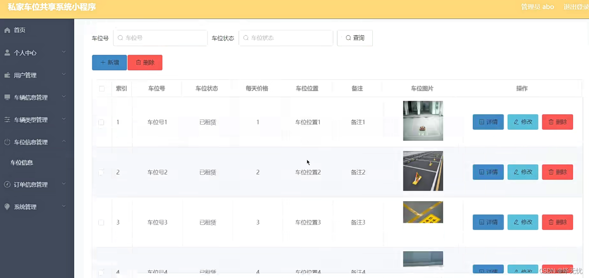
Task: Open the parking image for 车位号2
Action: 423,171
